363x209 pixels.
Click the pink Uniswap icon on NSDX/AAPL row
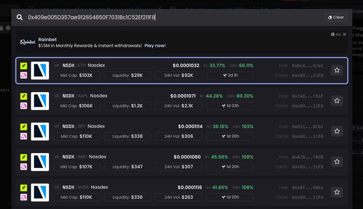(23, 106)
